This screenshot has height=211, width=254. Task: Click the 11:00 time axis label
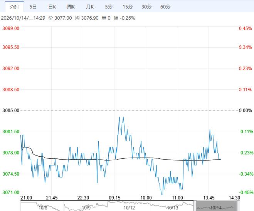tap(177, 198)
